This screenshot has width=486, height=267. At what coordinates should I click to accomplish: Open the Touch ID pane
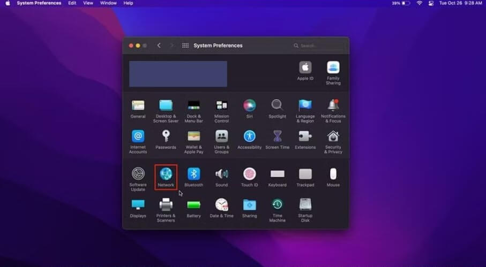tap(249, 174)
